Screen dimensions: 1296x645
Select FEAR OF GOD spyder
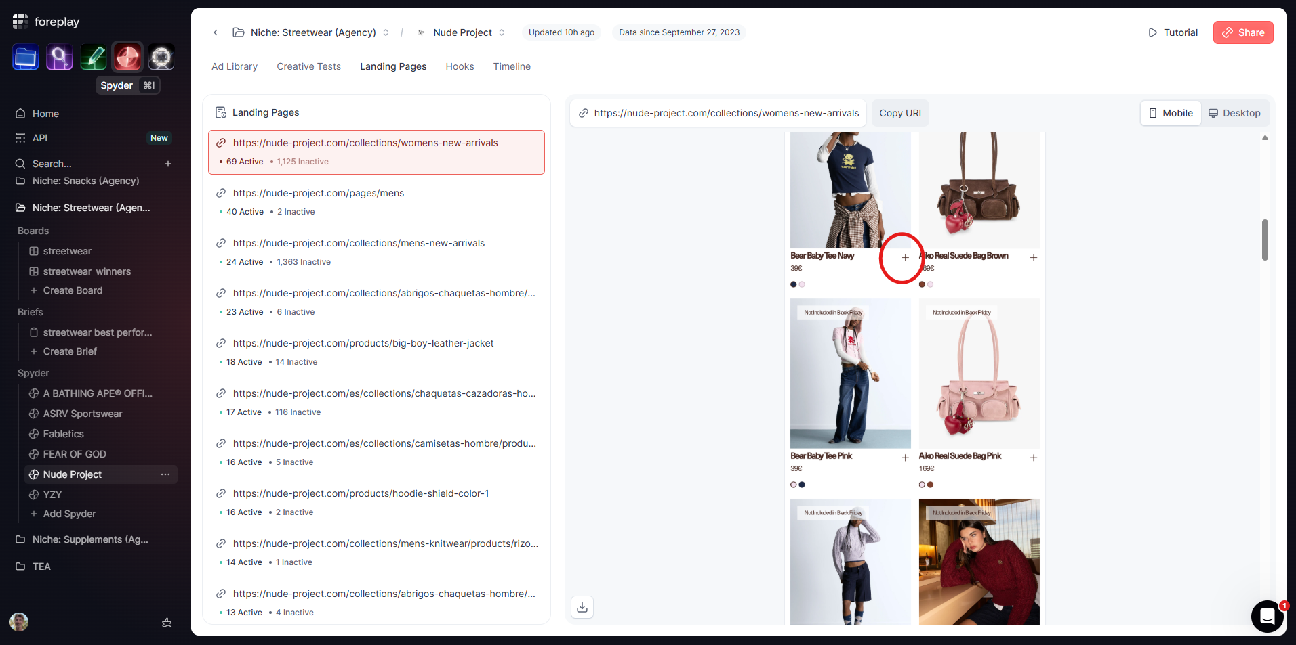click(75, 454)
